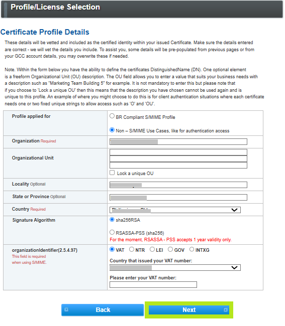Click the VAT number input field
The image size is (285, 326).
pyautogui.click(x=153, y=285)
